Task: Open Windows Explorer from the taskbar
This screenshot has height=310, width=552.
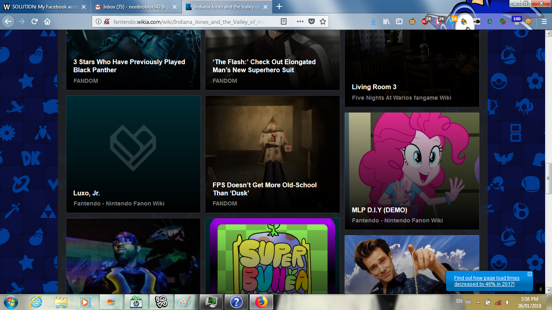Action: pyautogui.click(x=61, y=302)
